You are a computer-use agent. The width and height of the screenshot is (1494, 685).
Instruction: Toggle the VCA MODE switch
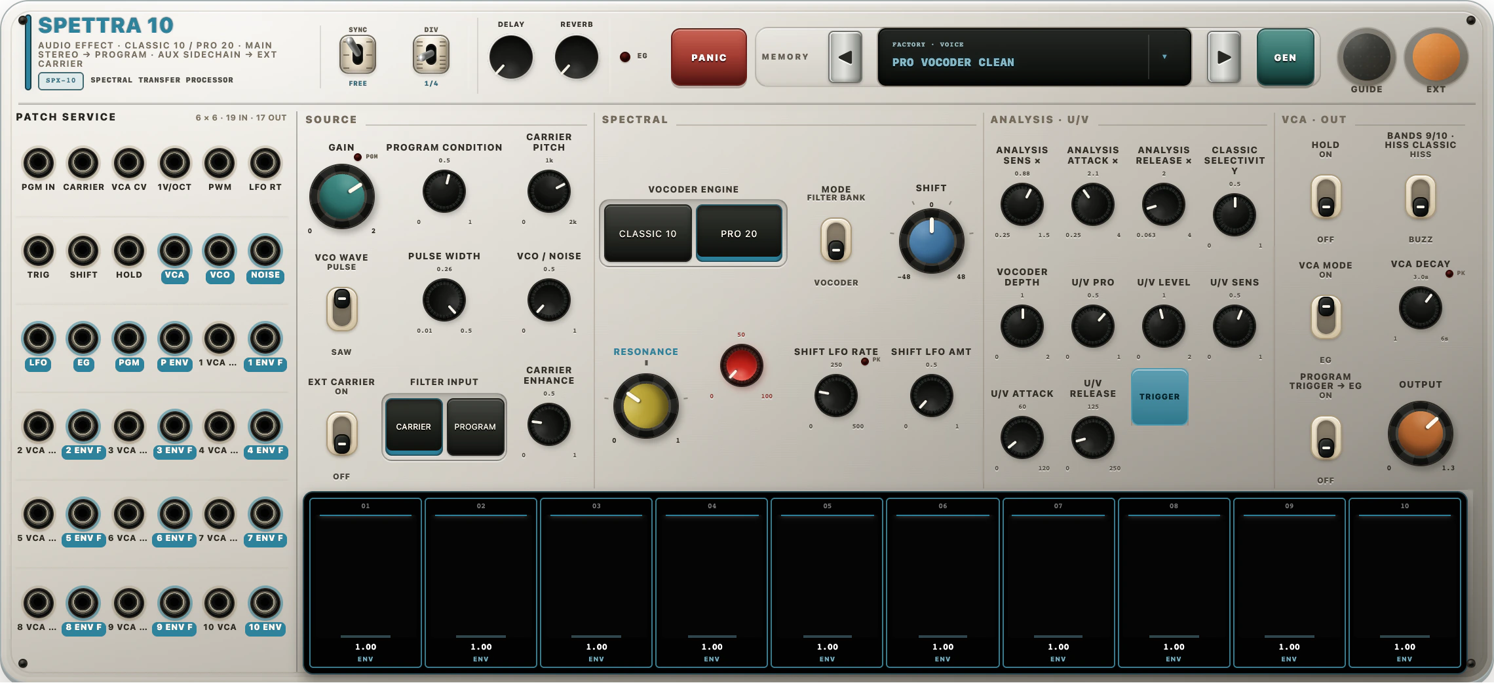[1326, 316]
